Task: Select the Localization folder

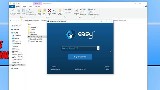Action: [32, 34]
